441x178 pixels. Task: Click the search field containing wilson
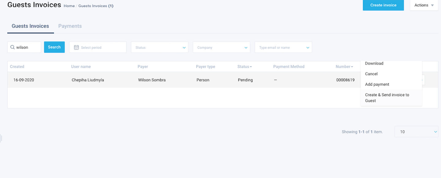pos(24,47)
